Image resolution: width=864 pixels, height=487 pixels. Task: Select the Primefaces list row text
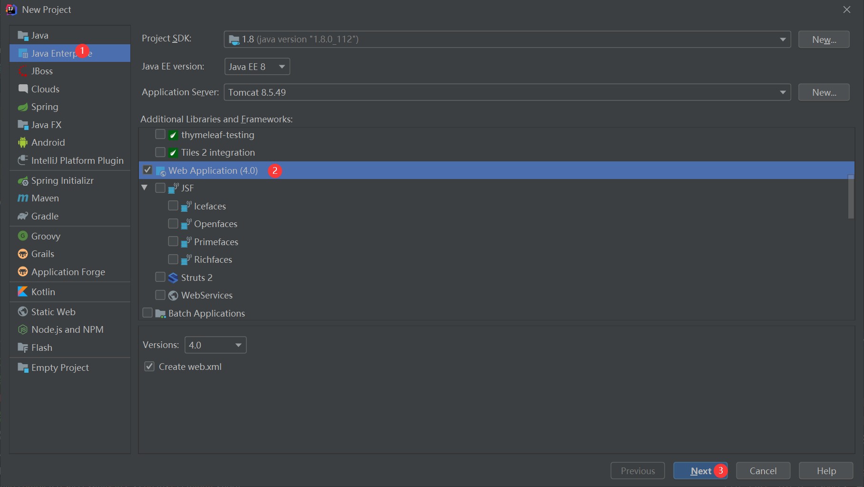pyautogui.click(x=216, y=242)
